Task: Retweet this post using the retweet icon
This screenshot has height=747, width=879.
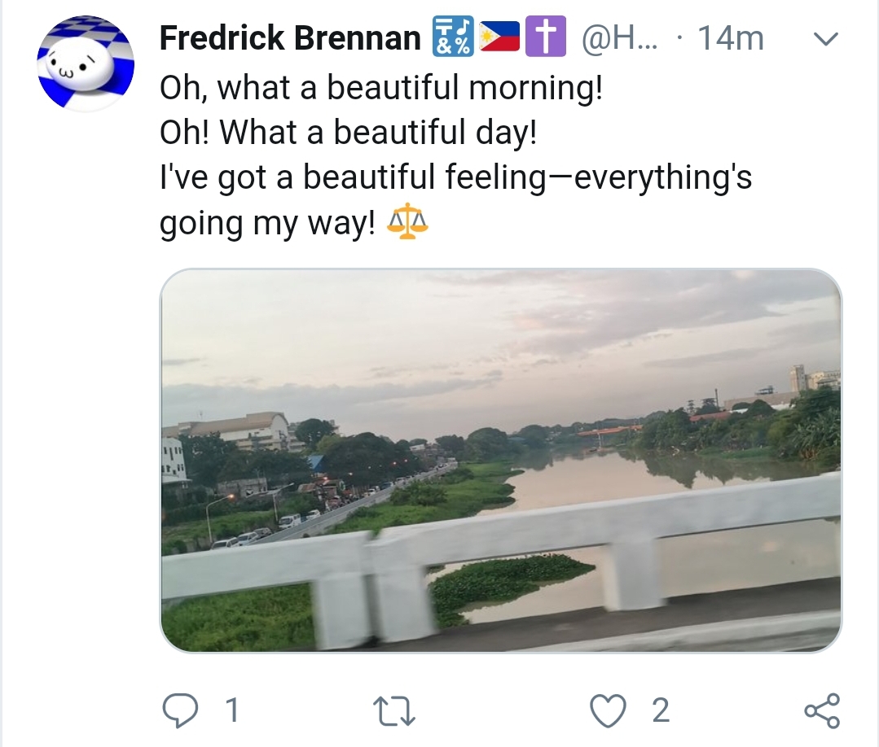Action: coord(394,710)
